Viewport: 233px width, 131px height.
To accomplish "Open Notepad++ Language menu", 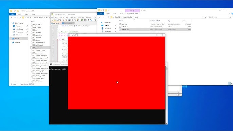I will coord(81,17).
